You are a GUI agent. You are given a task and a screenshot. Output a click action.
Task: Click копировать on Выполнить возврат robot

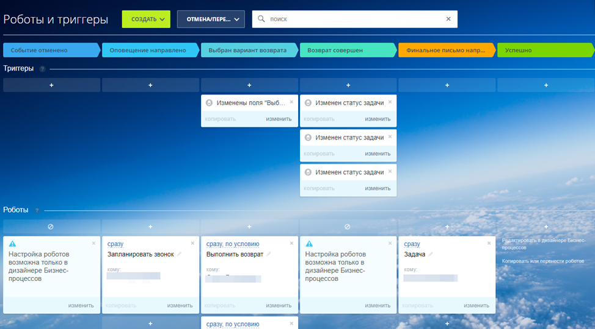point(220,305)
